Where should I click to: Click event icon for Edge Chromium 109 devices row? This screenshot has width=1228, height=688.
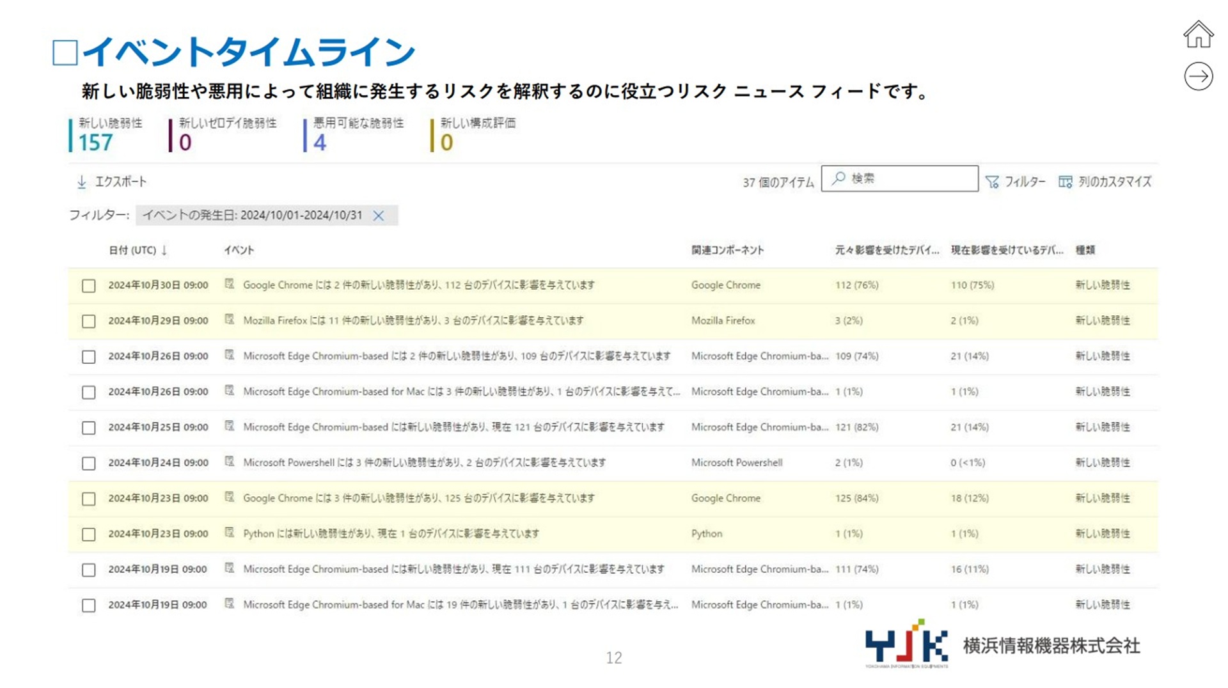pyautogui.click(x=229, y=355)
